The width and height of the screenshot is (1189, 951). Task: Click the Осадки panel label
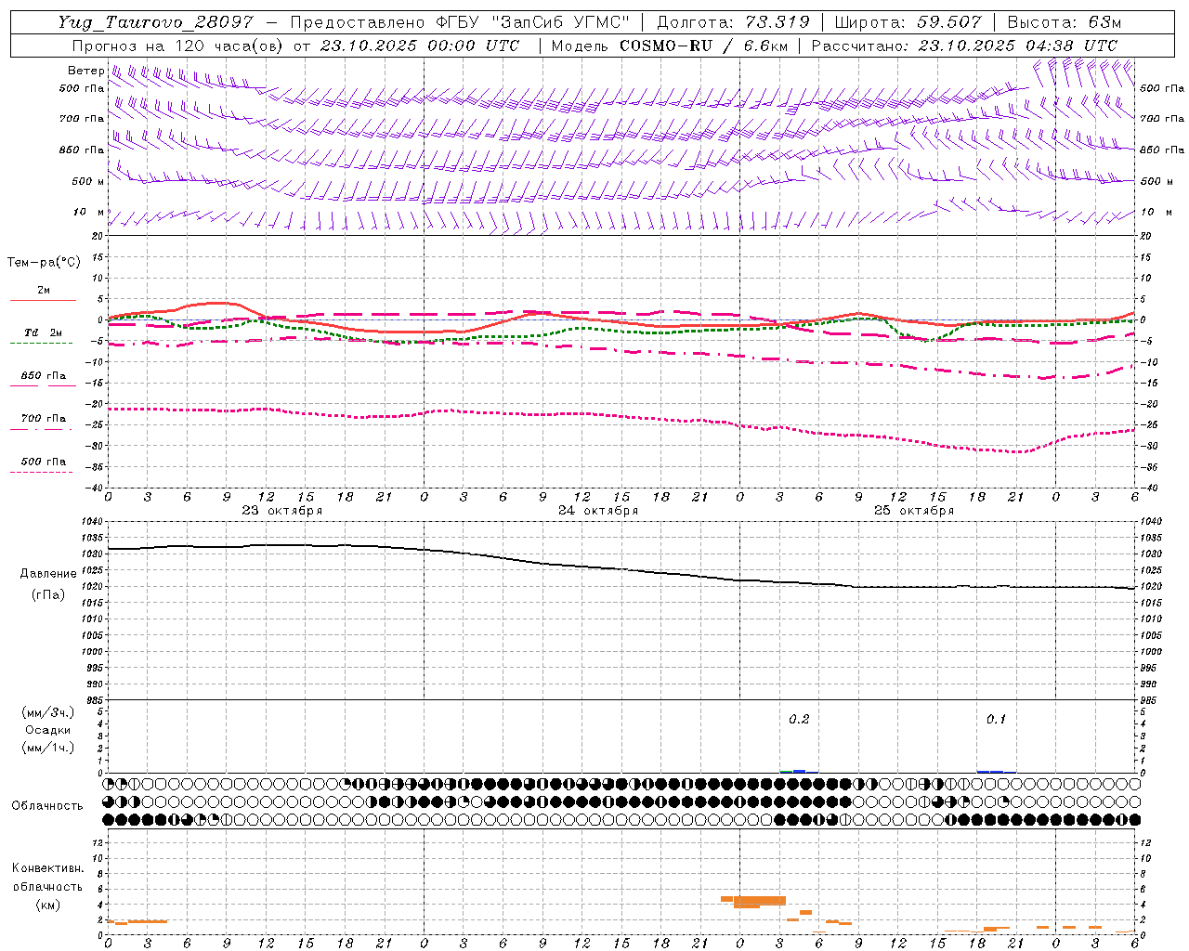tap(48, 730)
